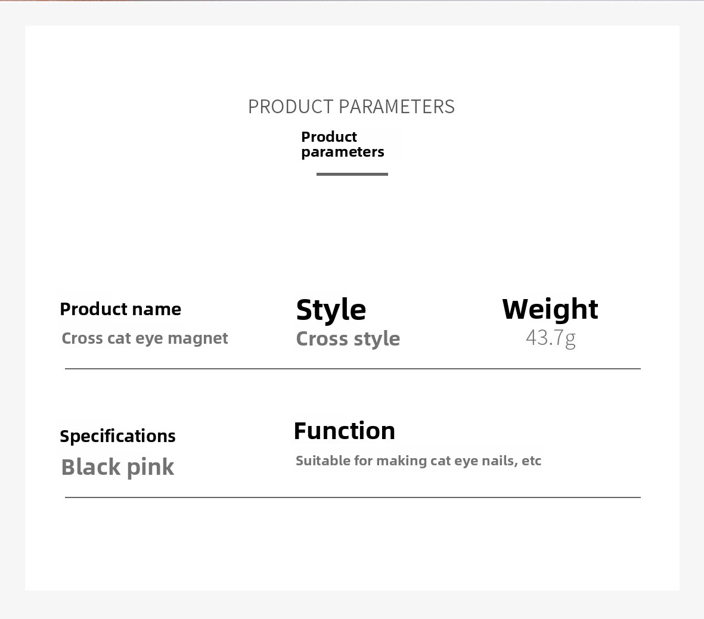
Task: Click the divider line below Black pink
Action: point(352,497)
